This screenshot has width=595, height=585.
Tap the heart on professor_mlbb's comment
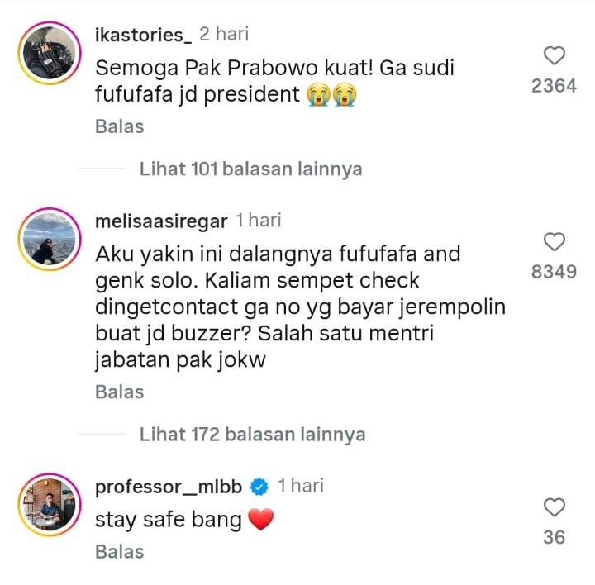click(x=555, y=507)
